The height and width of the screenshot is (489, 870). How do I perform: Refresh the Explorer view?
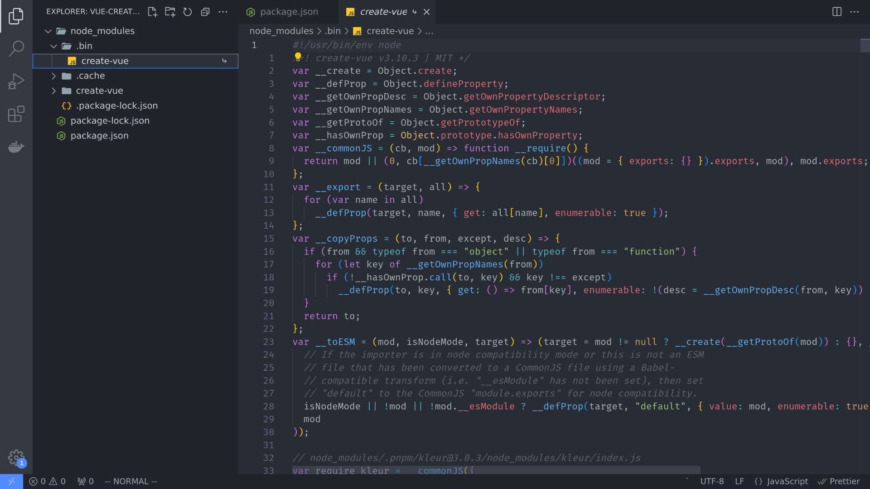(188, 12)
